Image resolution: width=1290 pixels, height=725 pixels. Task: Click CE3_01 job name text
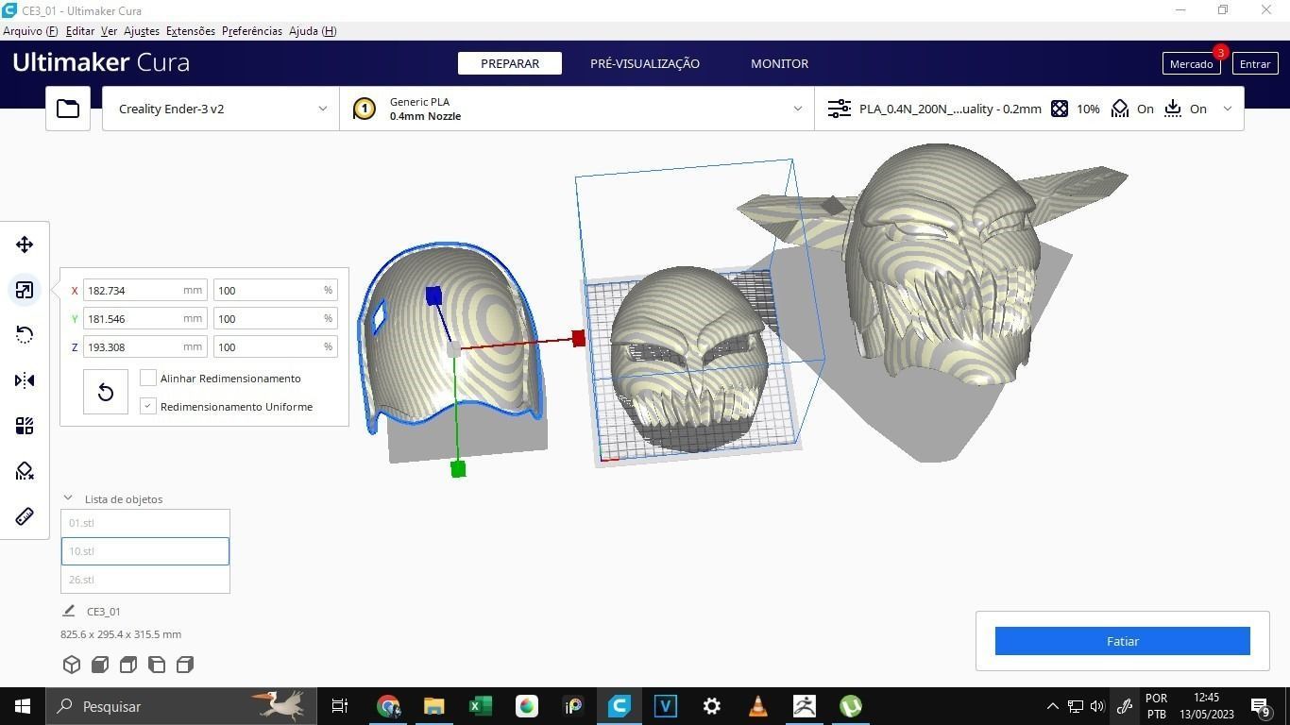(103, 612)
